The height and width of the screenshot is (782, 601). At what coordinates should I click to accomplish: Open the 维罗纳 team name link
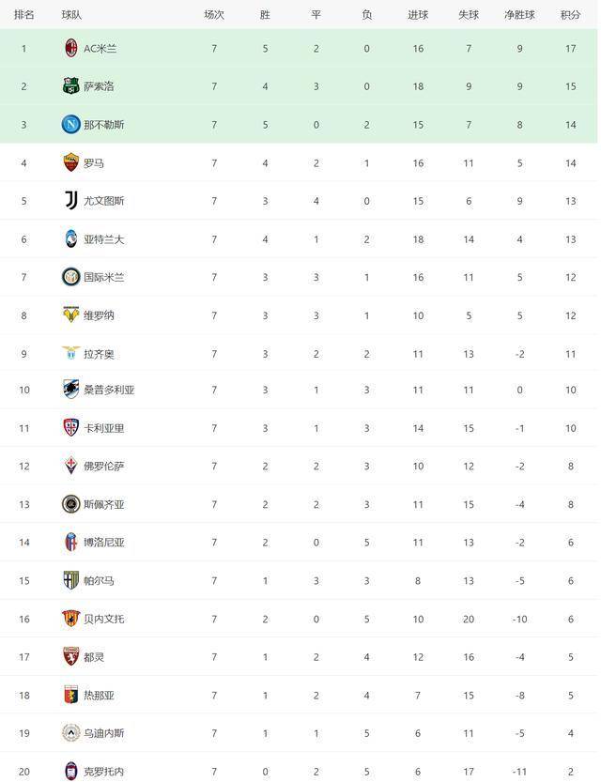click(99, 315)
